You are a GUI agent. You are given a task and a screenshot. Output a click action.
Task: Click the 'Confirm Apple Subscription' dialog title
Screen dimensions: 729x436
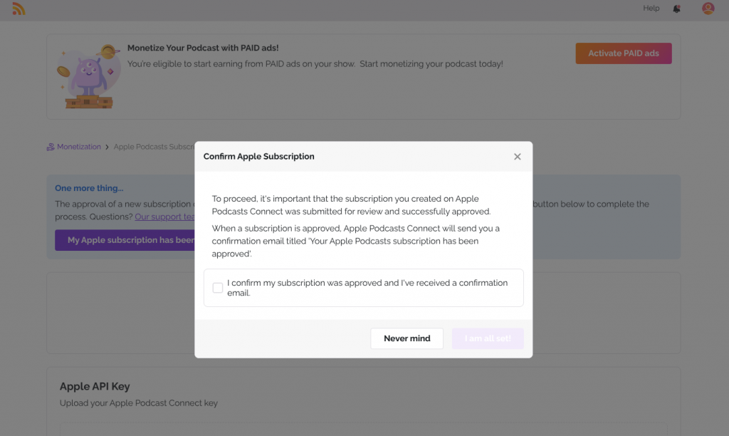[x=258, y=157]
